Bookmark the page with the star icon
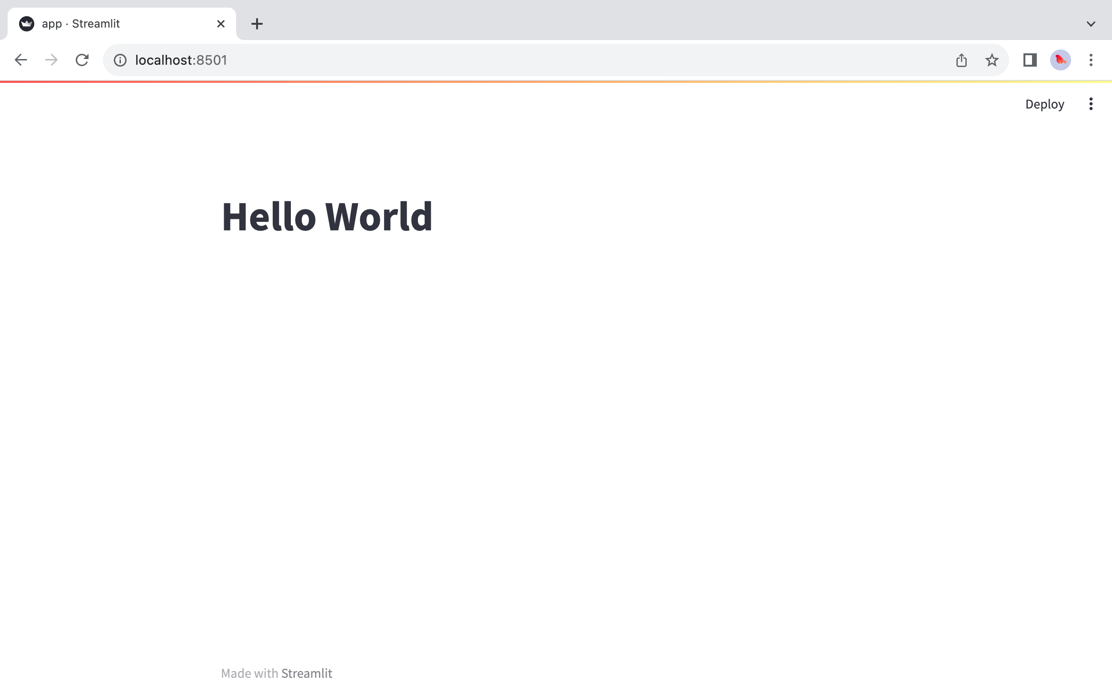 click(992, 60)
